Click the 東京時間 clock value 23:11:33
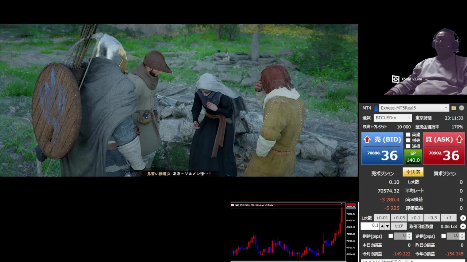Viewport: 467px width, 262px height. click(454, 118)
